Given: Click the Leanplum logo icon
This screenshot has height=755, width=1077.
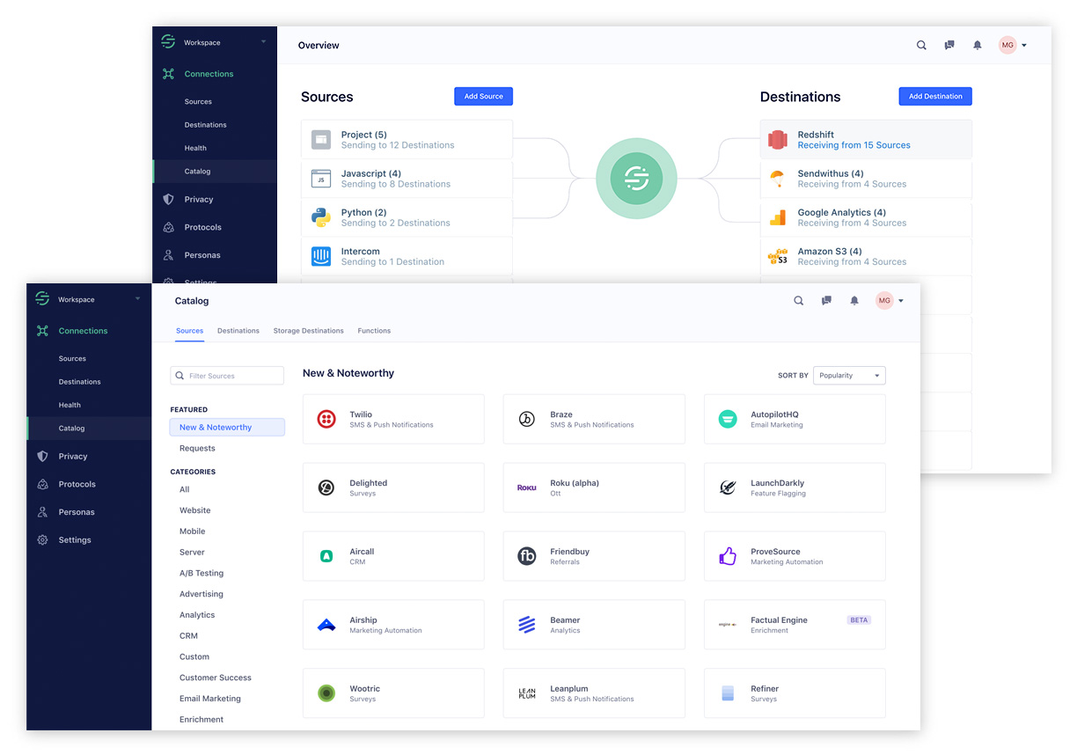Looking at the screenshot, I should click(x=527, y=693).
